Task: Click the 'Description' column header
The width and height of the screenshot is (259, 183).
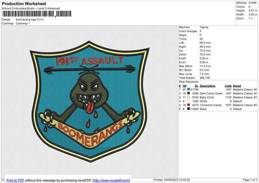Action: pos(208,86)
